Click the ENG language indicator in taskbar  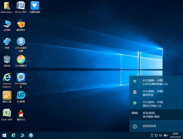tap(166, 135)
